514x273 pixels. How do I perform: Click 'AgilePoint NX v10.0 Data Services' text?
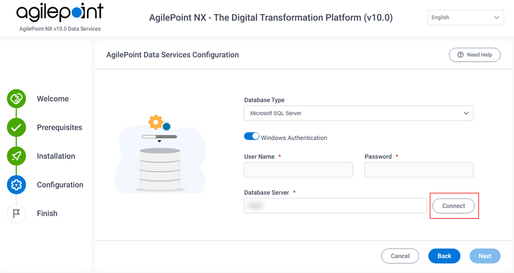coord(60,29)
